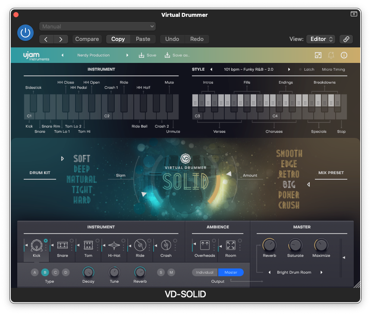Click the link chain icon button
This screenshot has width=371, height=315.
coord(346,39)
